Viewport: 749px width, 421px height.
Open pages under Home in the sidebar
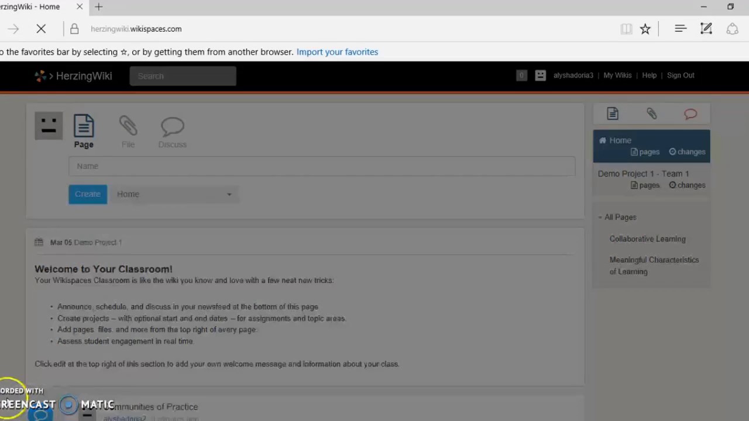point(645,152)
